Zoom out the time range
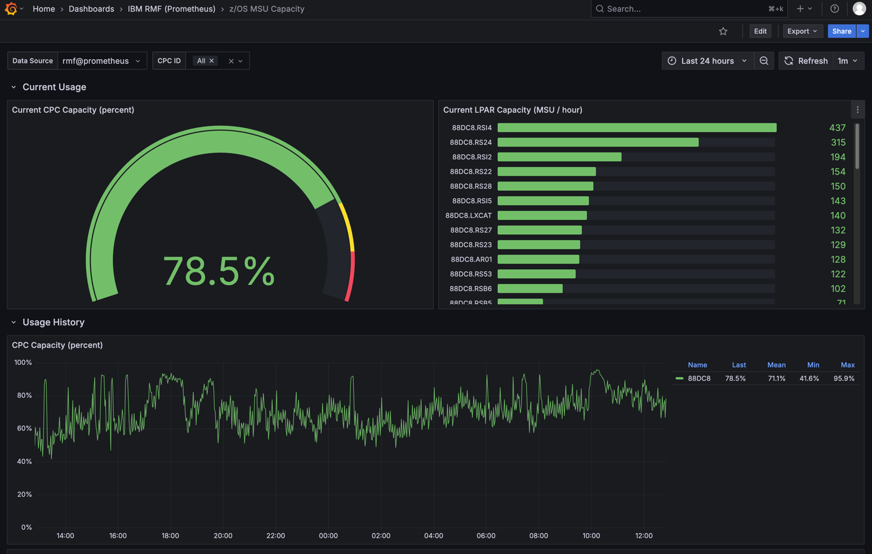 764,61
